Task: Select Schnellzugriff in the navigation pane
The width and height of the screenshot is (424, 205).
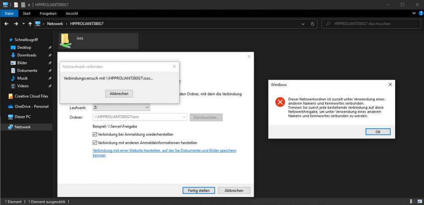Action: (x=26, y=40)
